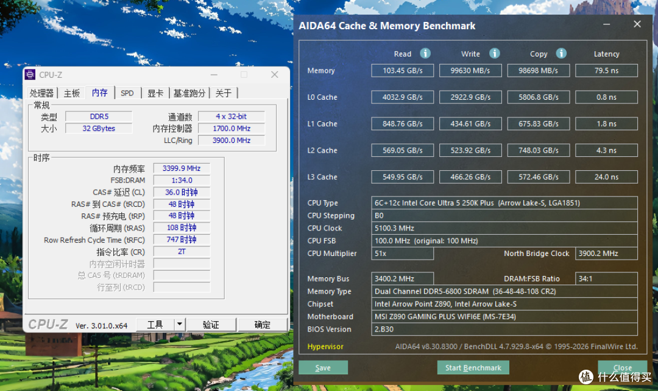
Task: Click the CPU-Z app icon in title bar
Action: click(x=30, y=75)
